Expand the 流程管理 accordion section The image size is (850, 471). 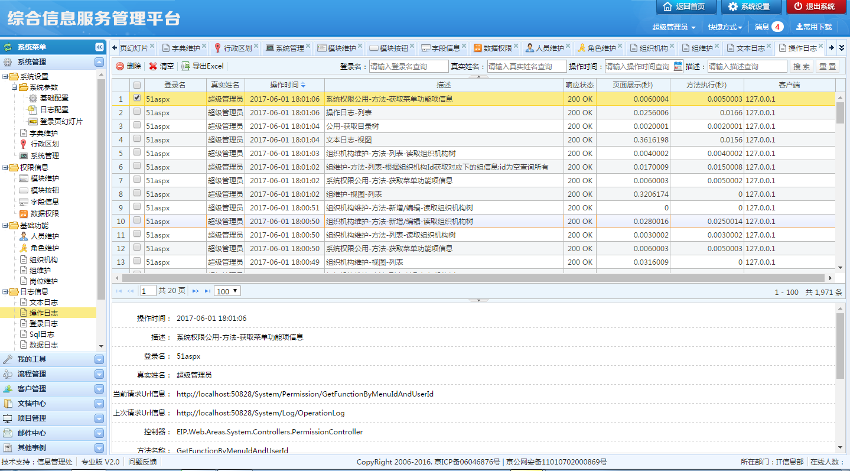point(53,374)
